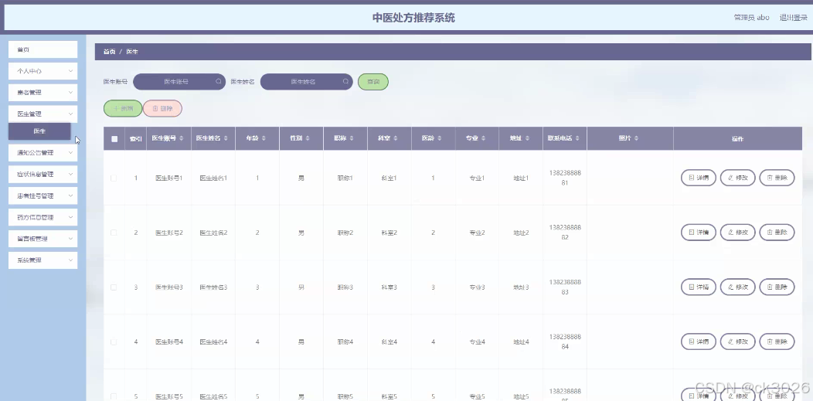Click cell 职称2 in the table
The width and height of the screenshot is (813, 401).
[x=345, y=233]
